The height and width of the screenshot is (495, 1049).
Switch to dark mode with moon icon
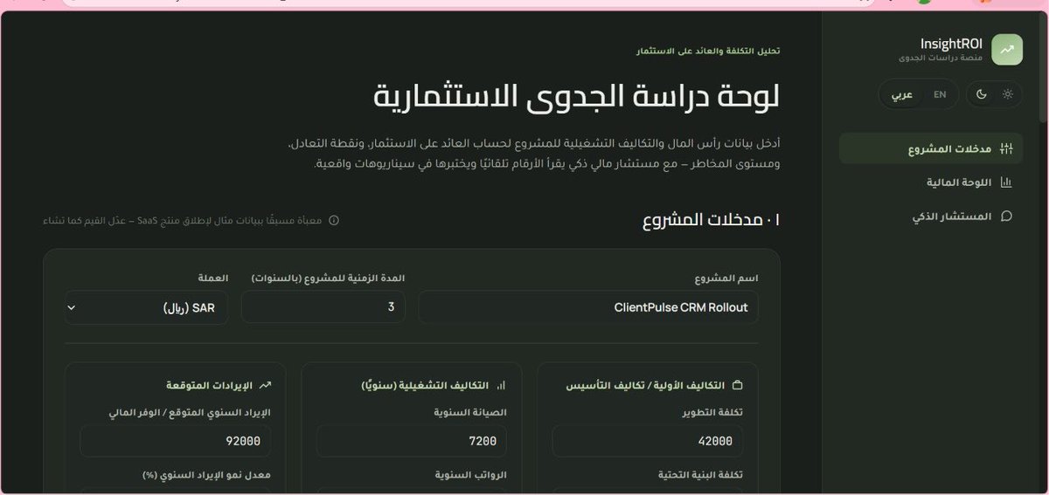[982, 94]
